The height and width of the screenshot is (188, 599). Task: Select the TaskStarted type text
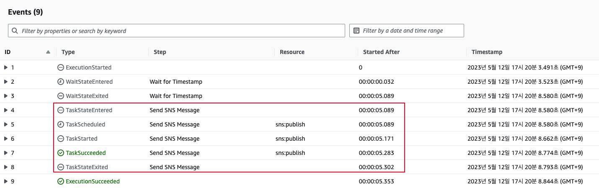click(x=82, y=139)
